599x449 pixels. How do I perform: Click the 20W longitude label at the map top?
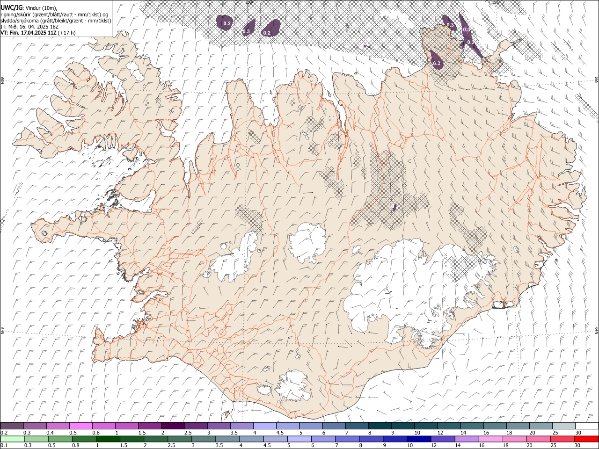tap(249, 2)
